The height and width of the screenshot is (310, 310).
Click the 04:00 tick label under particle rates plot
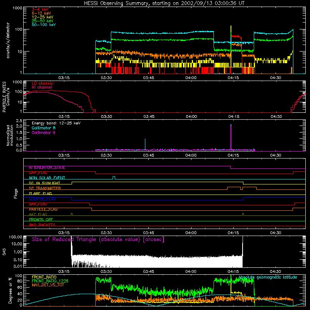click(191, 117)
